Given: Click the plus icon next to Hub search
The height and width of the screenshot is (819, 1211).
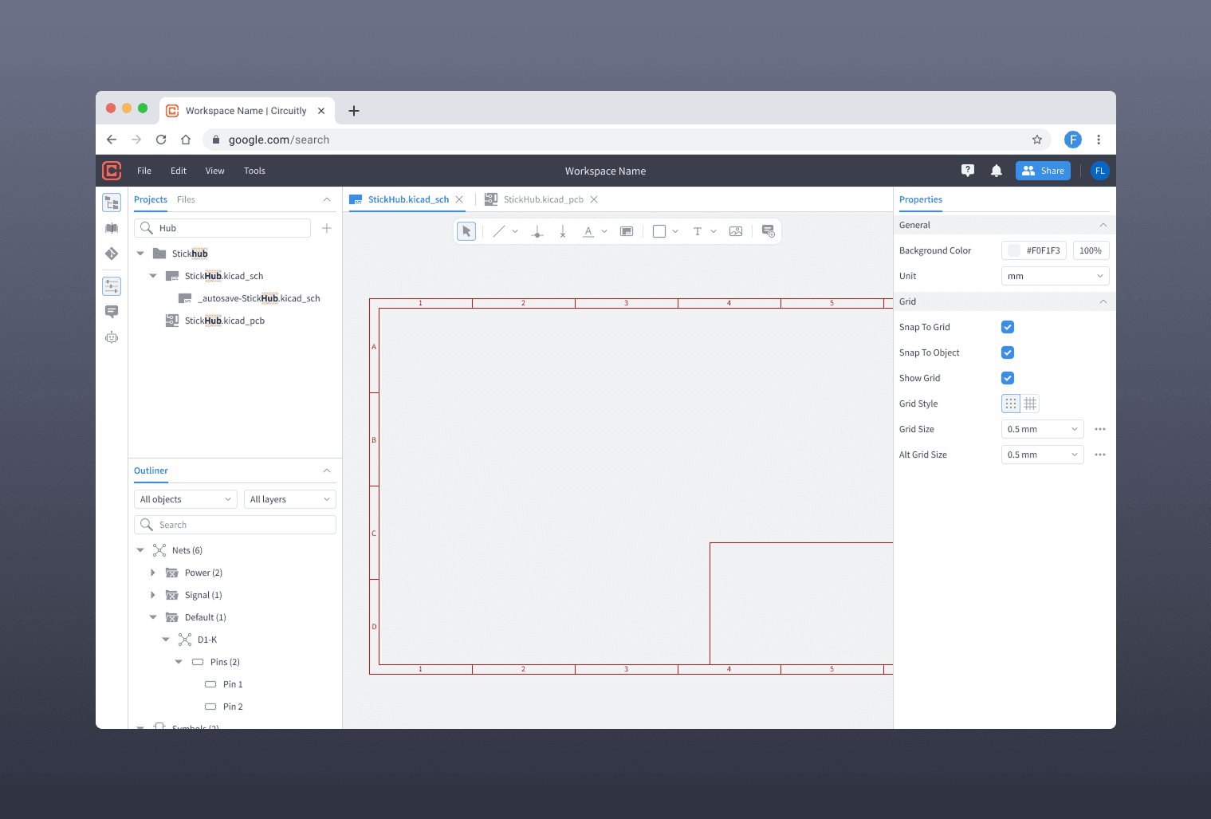Looking at the screenshot, I should pyautogui.click(x=327, y=228).
